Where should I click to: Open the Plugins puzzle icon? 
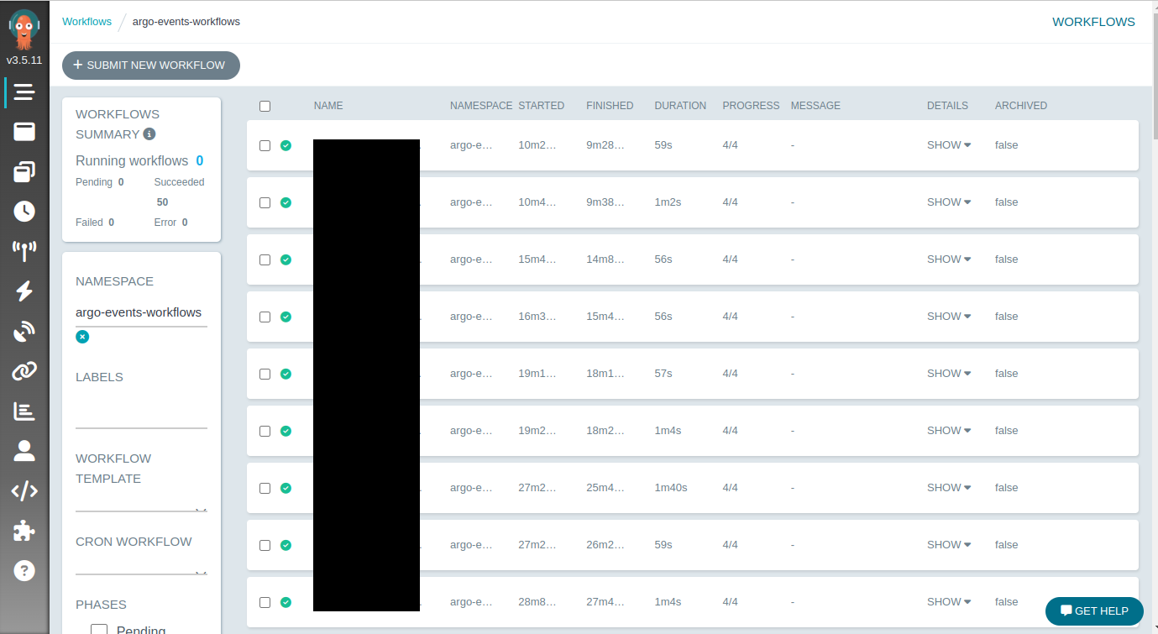click(x=24, y=530)
